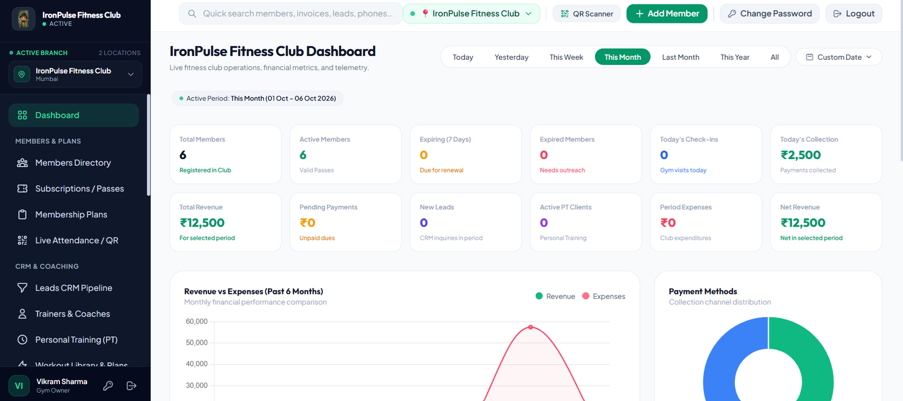Image resolution: width=903 pixels, height=401 pixels.
Task: Click the VI user avatar
Action: [19, 386]
